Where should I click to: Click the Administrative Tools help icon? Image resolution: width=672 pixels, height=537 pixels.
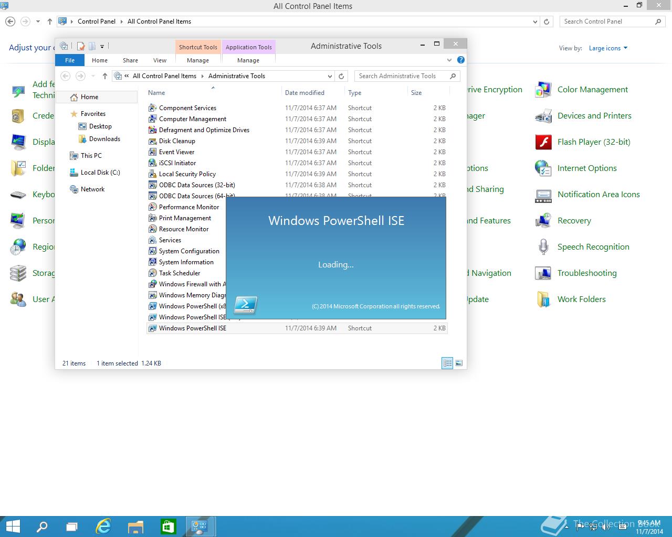coord(460,60)
